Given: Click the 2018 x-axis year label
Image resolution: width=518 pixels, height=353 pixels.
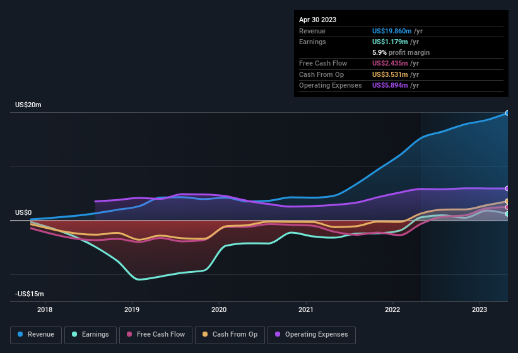Looking at the screenshot, I should 45,310.
